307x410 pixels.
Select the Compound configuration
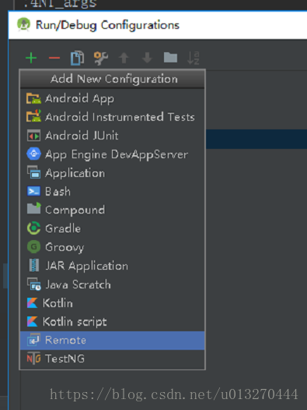pyautogui.click(x=113, y=210)
